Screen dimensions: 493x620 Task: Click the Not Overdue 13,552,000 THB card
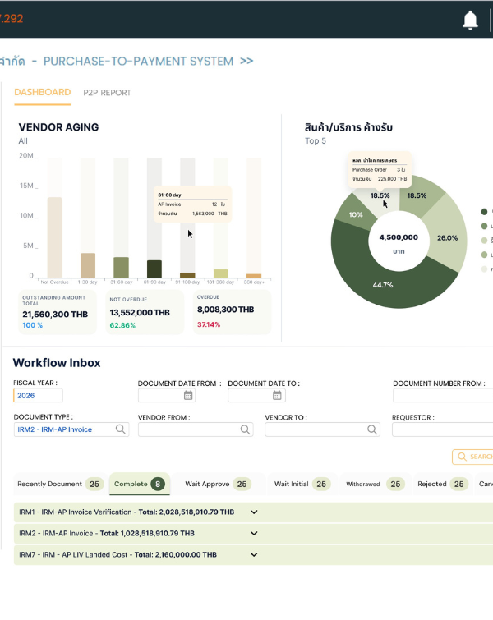point(145,312)
